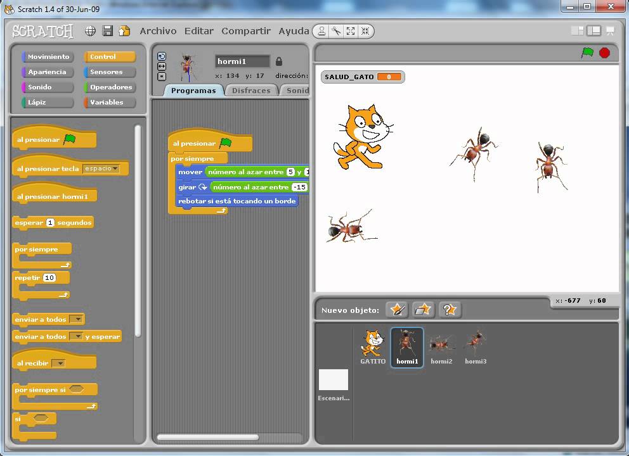Open the language globe icon
This screenshot has width=629, height=456.
click(90, 31)
